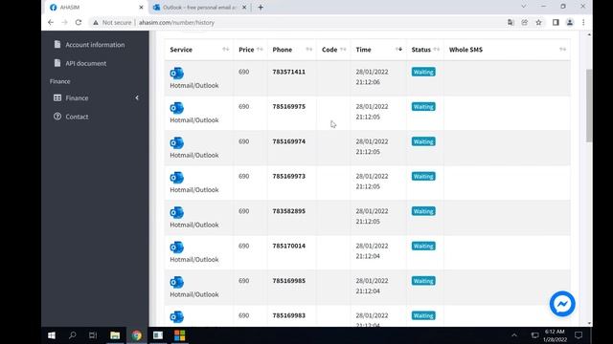Show hidden system tray icons
Viewport: 613px width, 344px height.
[x=514, y=335]
